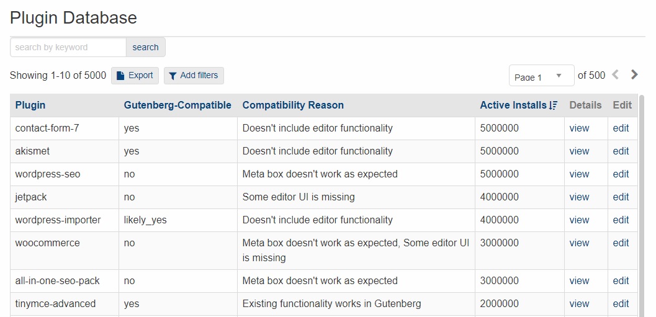Click the Details column header
This screenshot has height=317, width=656.
(x=585, y=105)
